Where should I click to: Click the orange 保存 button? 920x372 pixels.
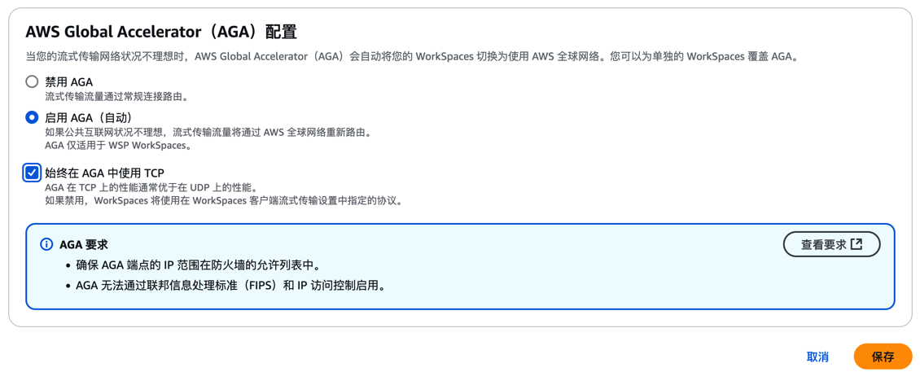[883, 357]
